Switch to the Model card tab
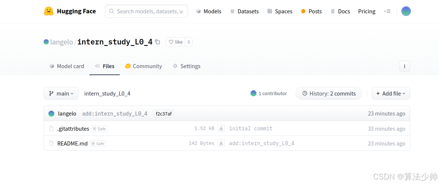The width and height of the screenshot is (439, 184). click(x=67, y=66)
